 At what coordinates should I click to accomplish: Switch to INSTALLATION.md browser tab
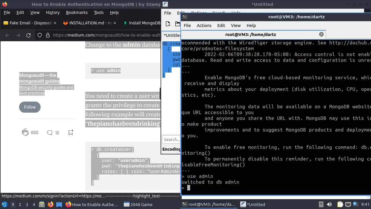coord(90,23)
